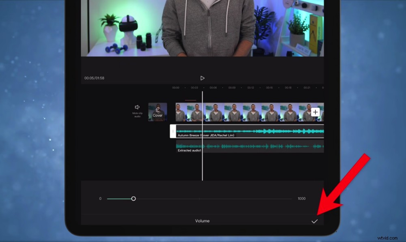
Task: Open the Cover thumbnail
Action: click(157, 111)
